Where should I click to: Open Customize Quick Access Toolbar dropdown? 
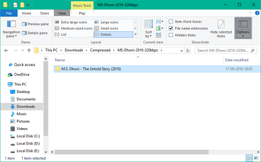pyautogui.click(x=28, y=5)
